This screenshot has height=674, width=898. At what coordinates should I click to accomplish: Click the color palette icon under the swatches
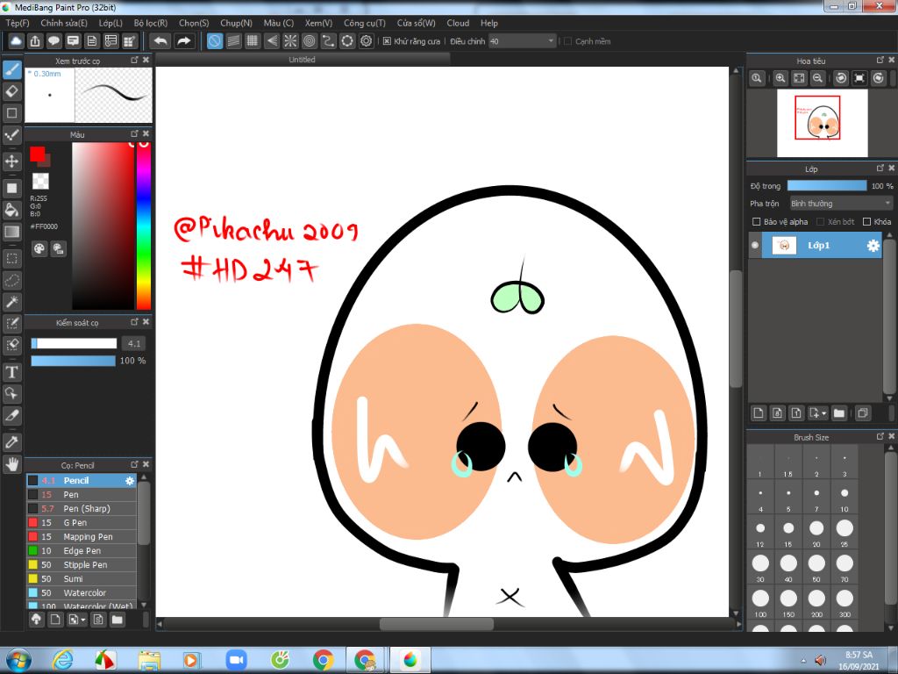39,248
